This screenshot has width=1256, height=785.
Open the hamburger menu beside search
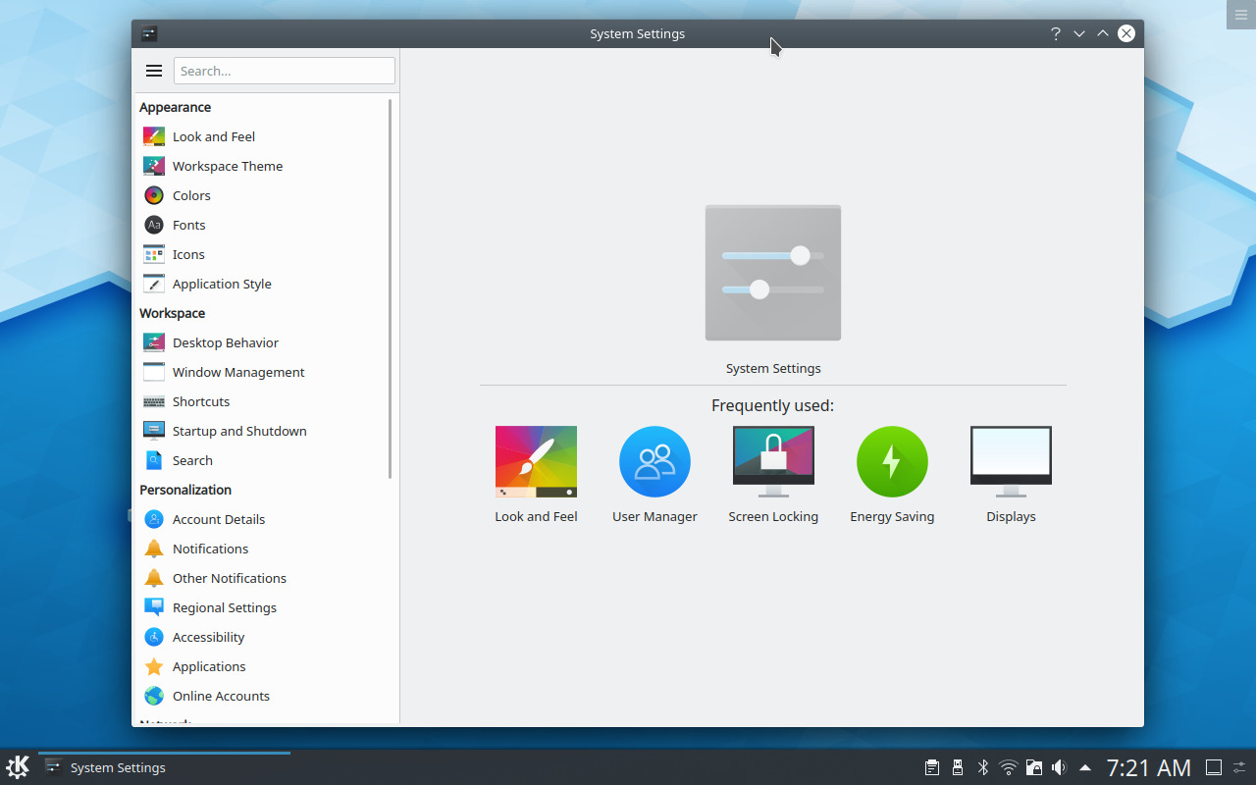point(154,70)
